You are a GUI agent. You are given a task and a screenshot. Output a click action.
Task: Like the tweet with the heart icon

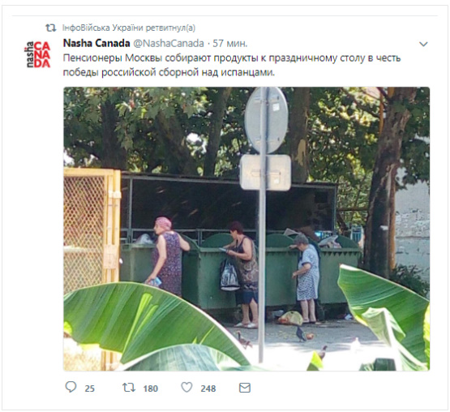(186, 388)
